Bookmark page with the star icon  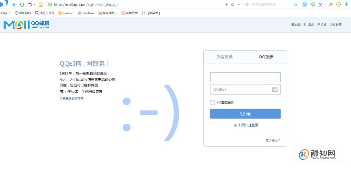232,5
